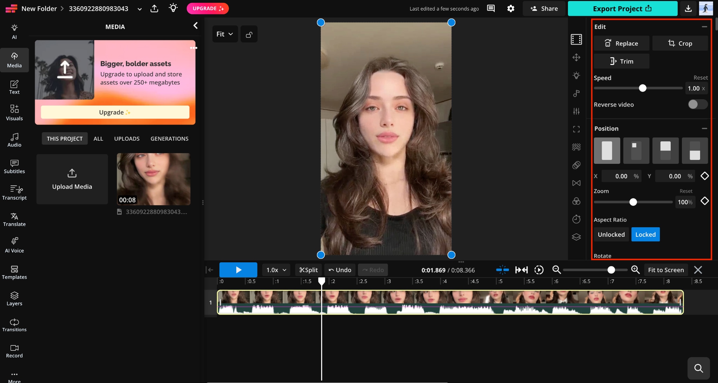Play the video preview
Image resolution: width=718 pixels, height=383 pixels.
point(238,270)
